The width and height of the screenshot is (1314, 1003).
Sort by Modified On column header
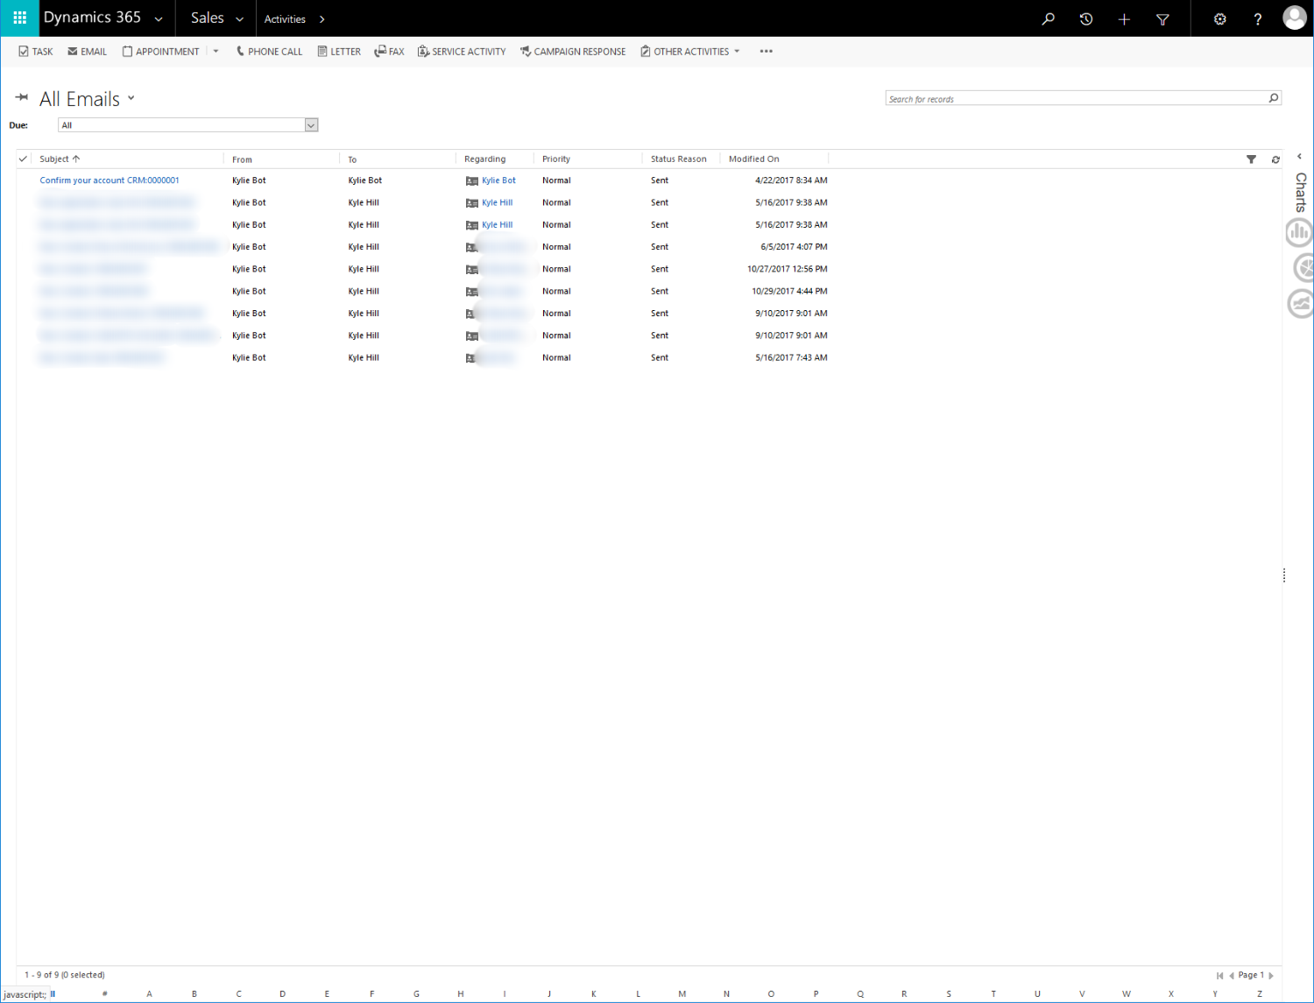point(753,159)
